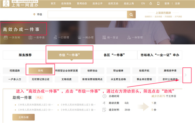The height and width of the screenshot is (123, 195).
Task: Select the 市级"一件事" tab
Action: click(70, 55)
